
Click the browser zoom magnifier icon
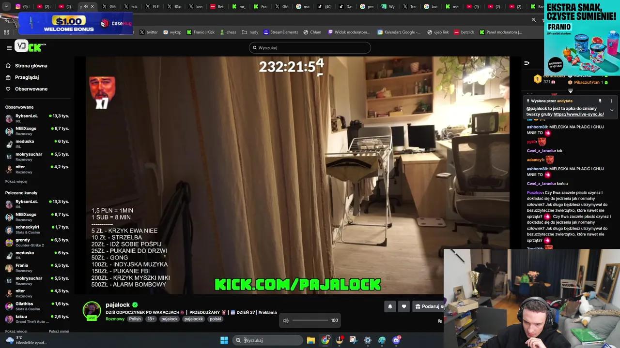coord(534,20)
